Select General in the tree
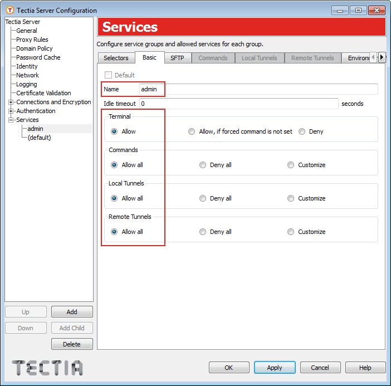 27,31
